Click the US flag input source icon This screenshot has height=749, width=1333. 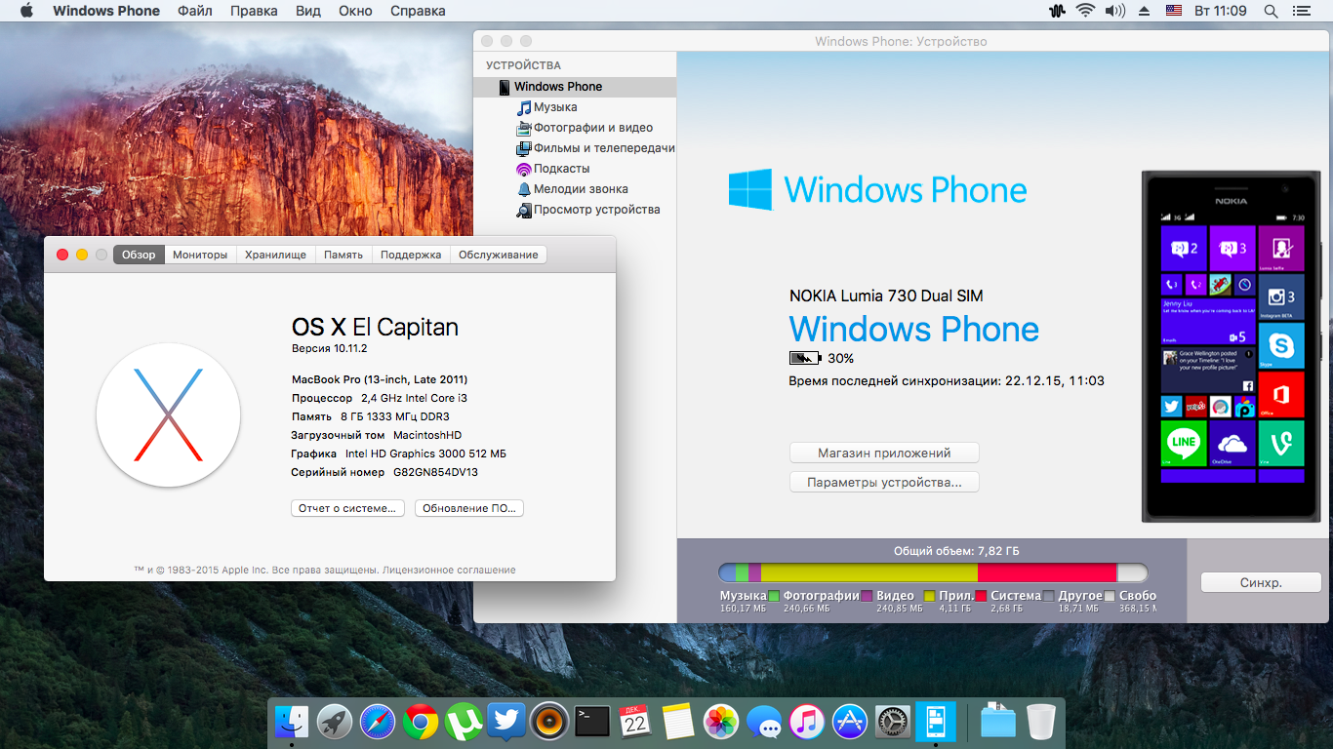coord(1175,11)
